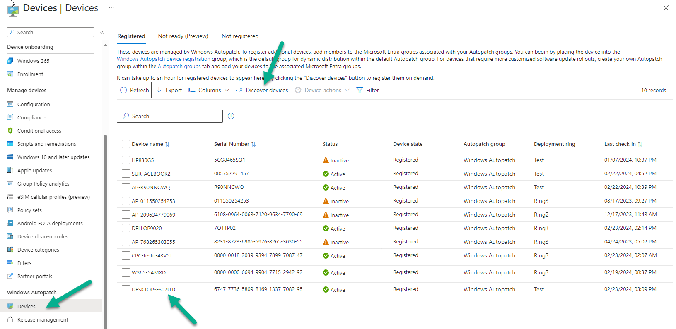Go to Compliance in the sidebar
676x329 pixels.
click(x=31, y=117)
